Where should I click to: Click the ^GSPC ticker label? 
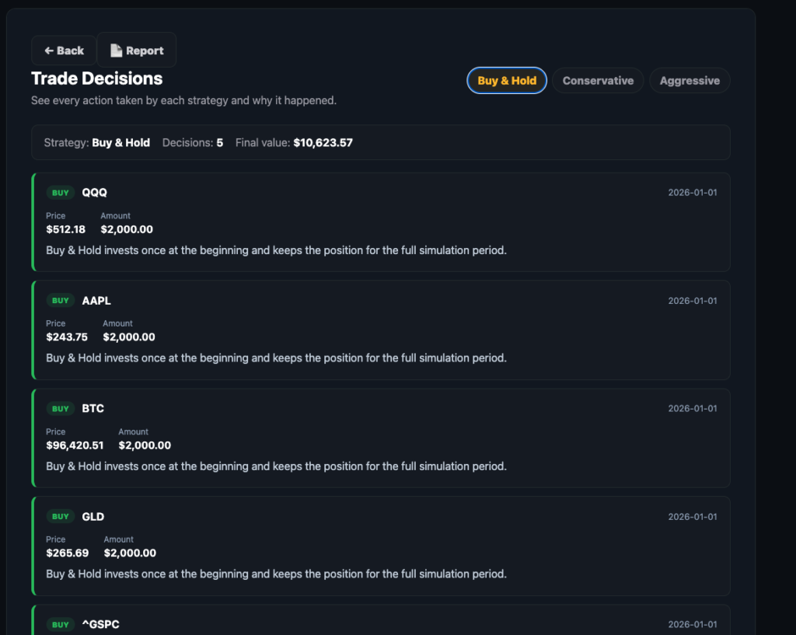(x=100, y=624)
